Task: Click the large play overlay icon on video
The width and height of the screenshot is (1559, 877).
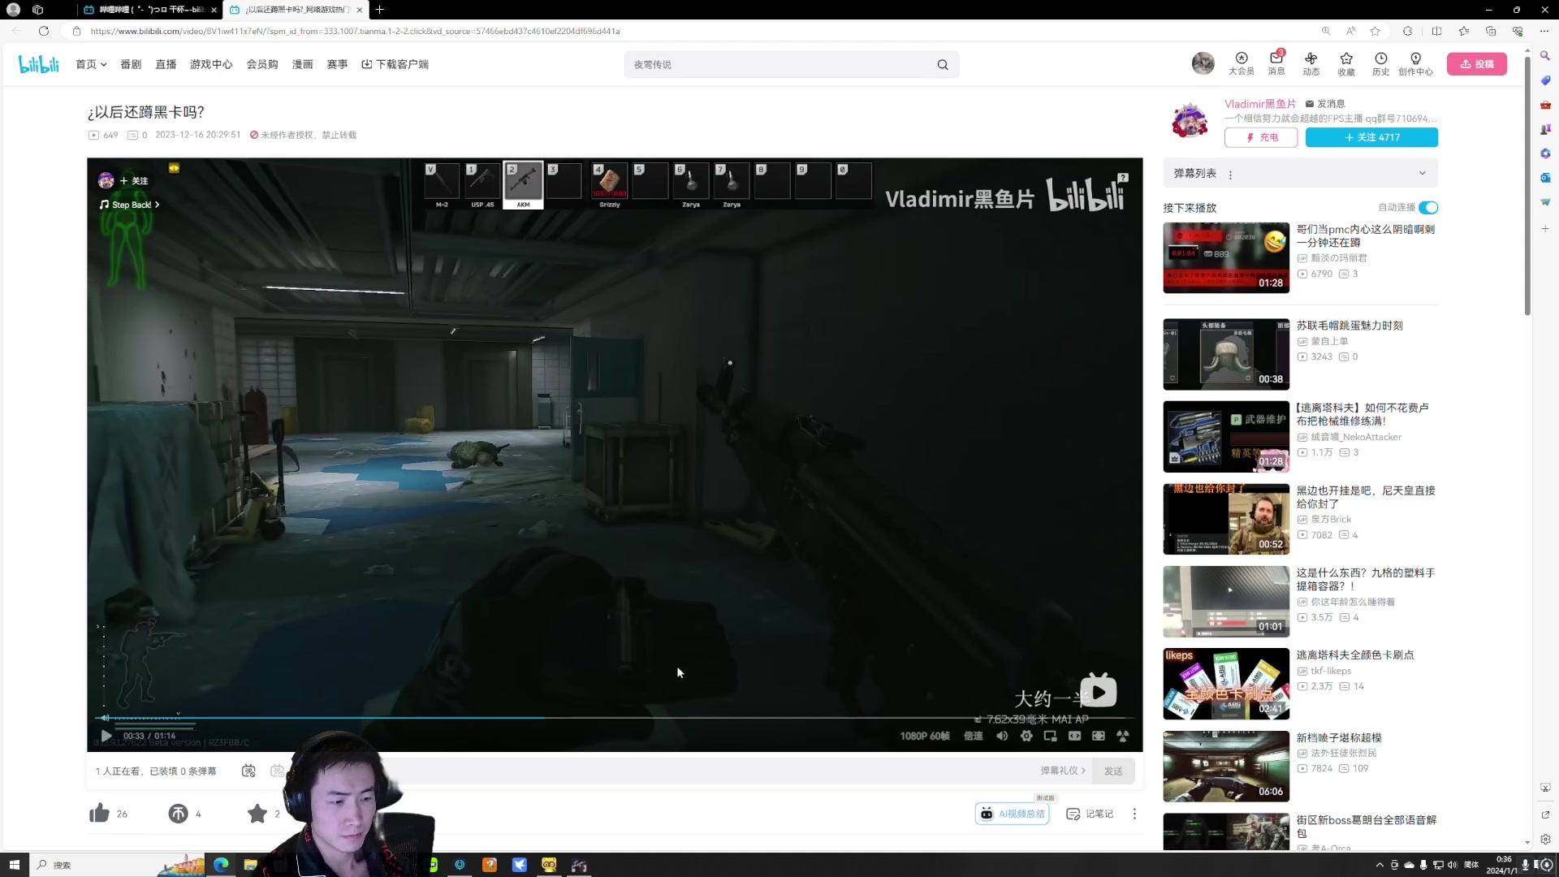Action: [1099, 692]
